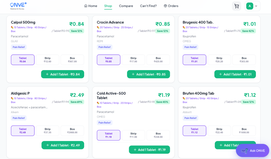Add 1 Tablet of Crocin Advance

tap(148, 74)
